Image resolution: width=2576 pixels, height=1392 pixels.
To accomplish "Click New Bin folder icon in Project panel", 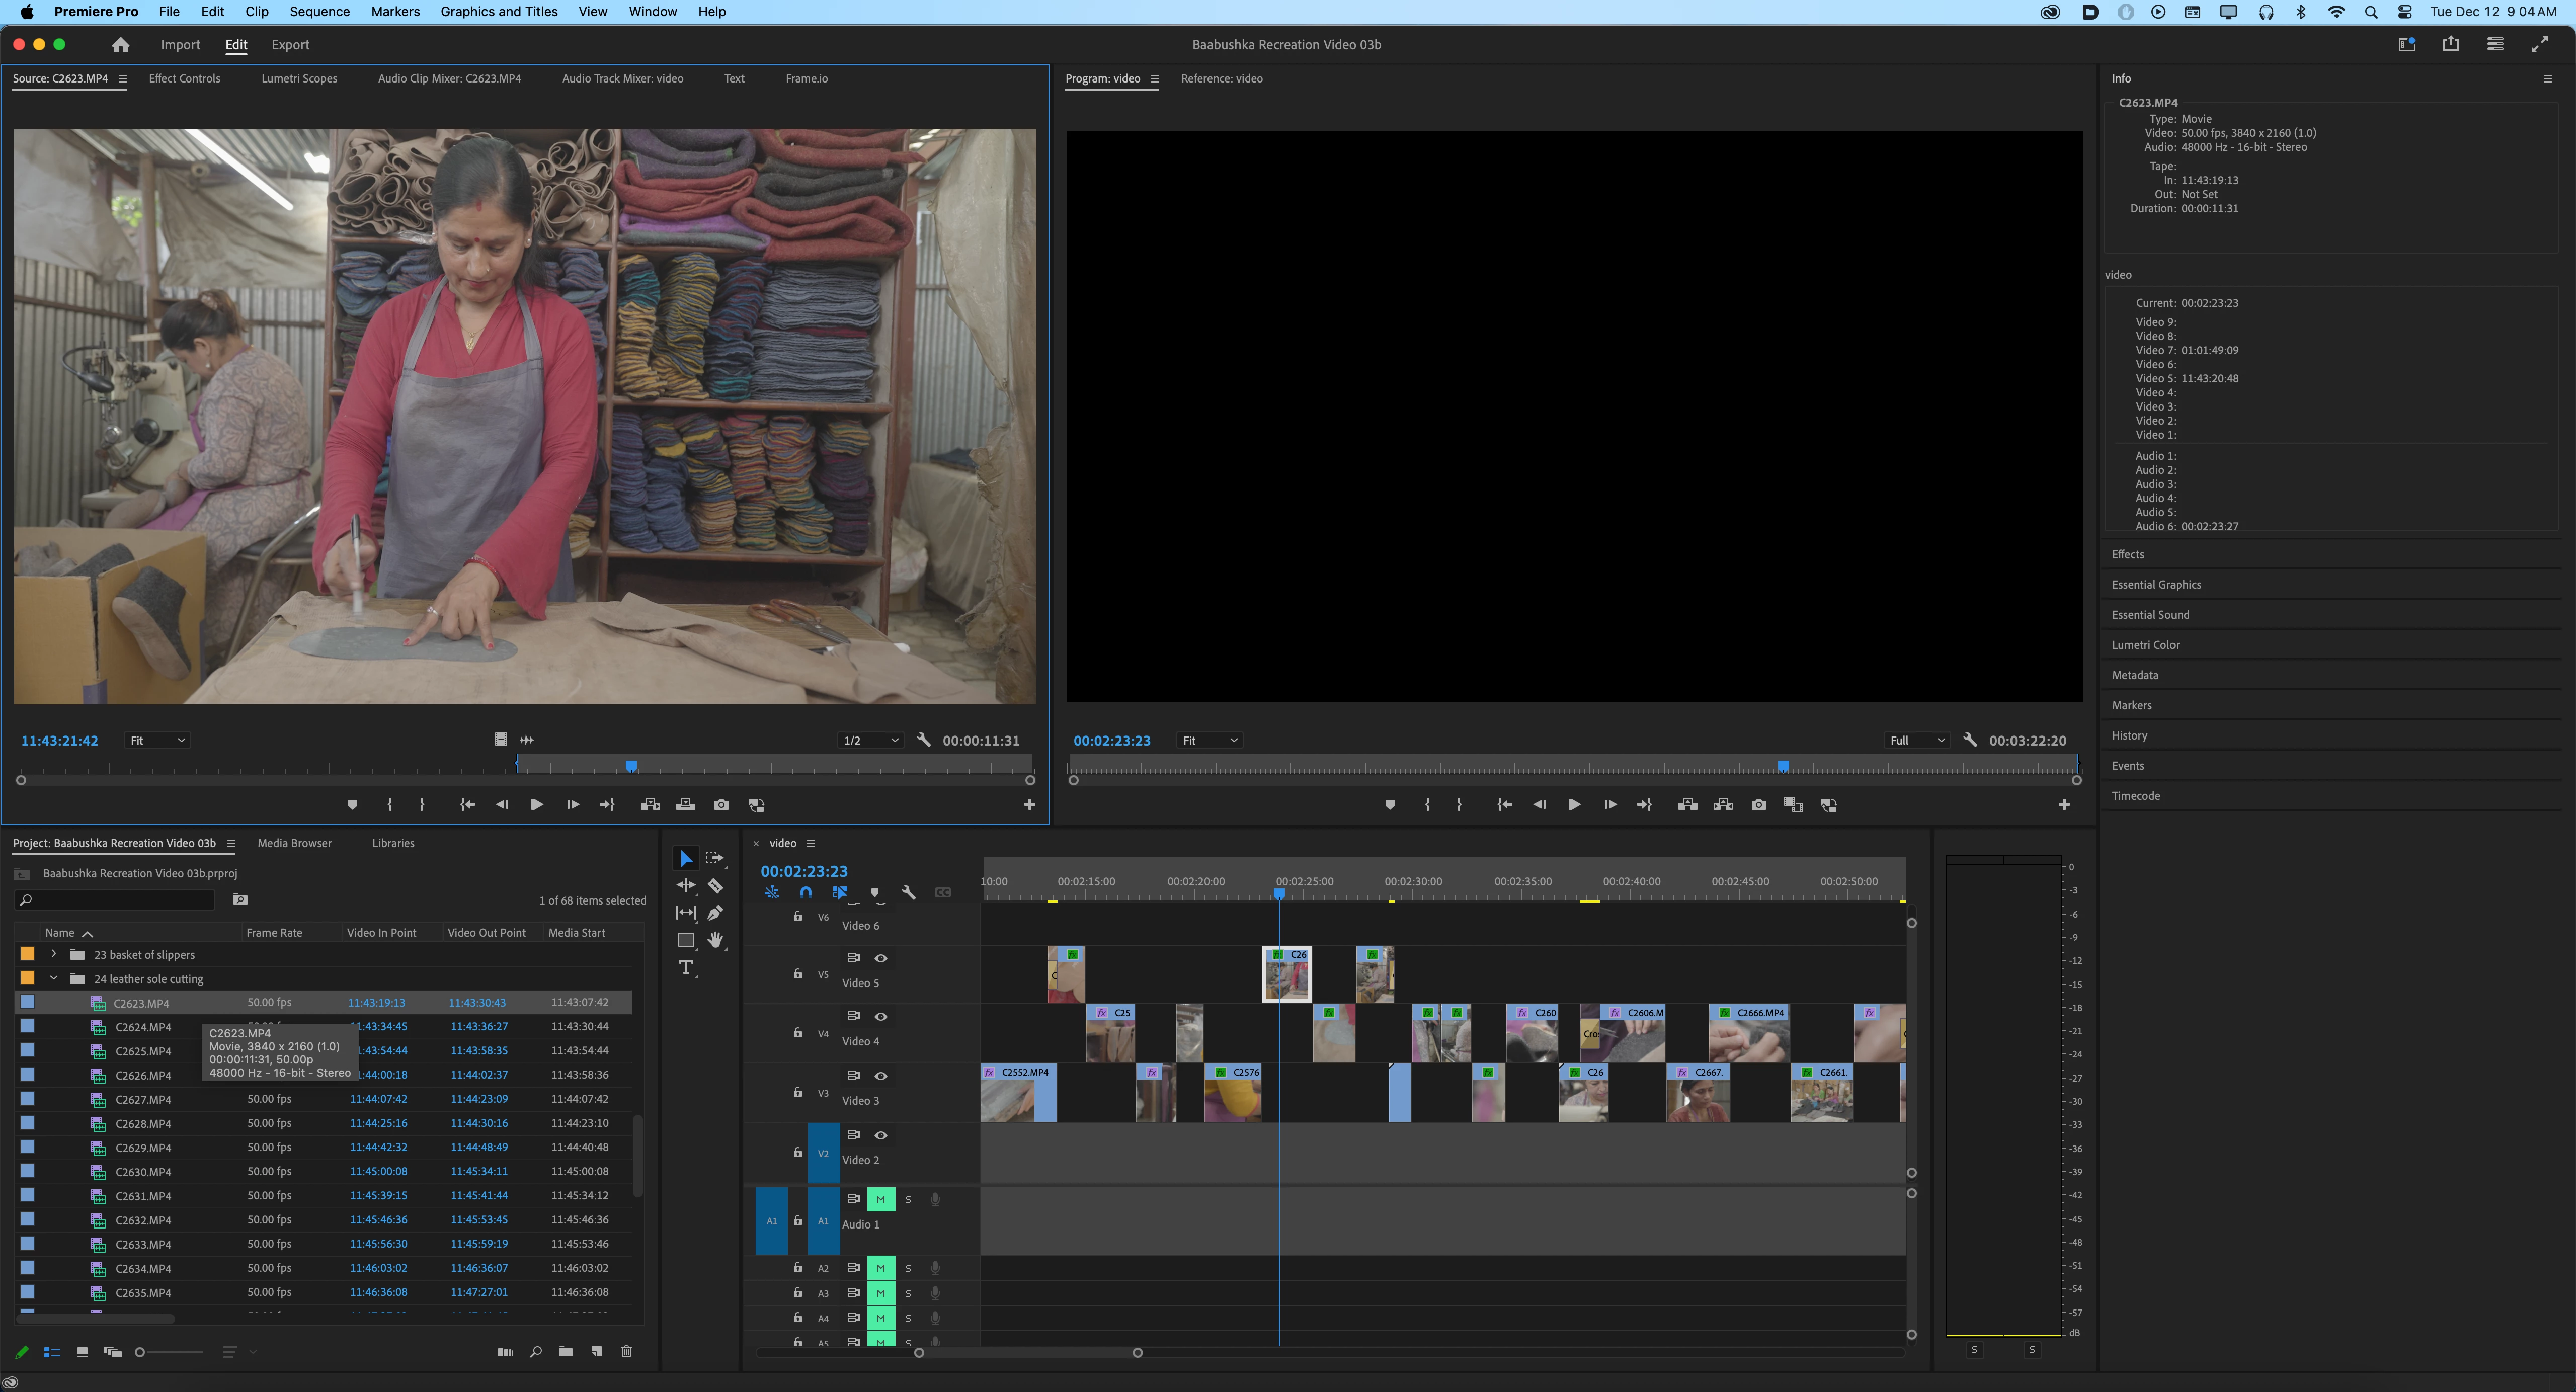I will tap(566, 1352).
